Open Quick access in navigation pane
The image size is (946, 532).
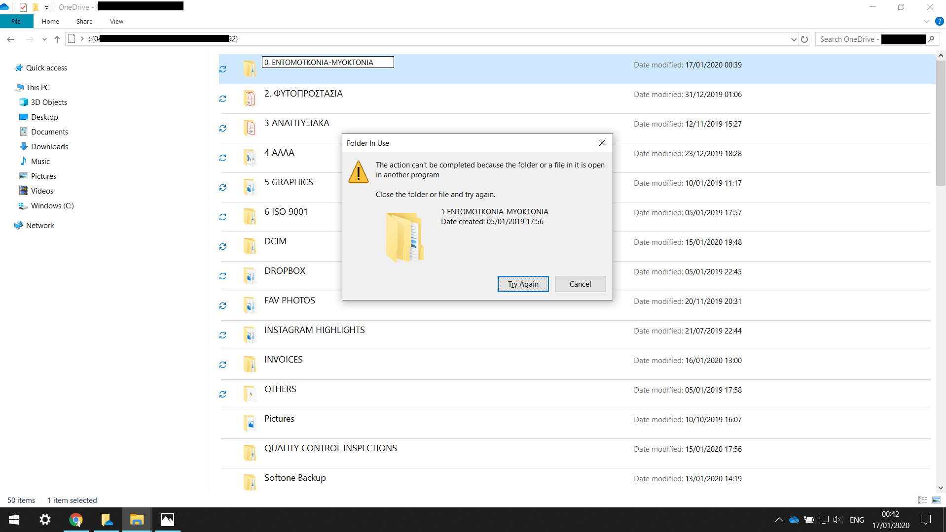tap(46, 68)
